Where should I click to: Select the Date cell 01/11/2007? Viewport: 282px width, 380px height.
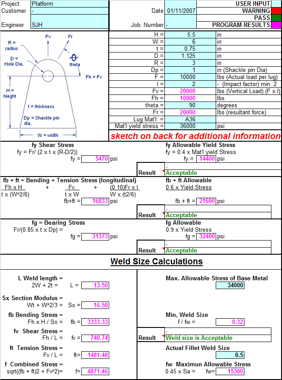coord(180,11)
